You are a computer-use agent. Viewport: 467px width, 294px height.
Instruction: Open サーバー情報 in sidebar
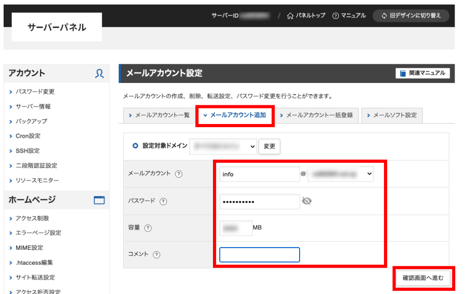(x=33, y=107)
